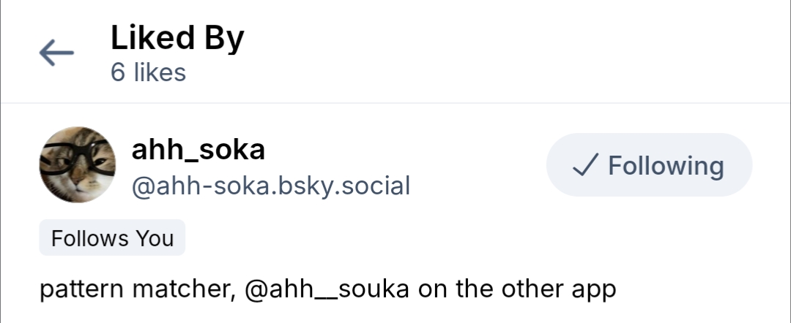Click the word "Liked" in the header
The width and height of the screenshot is (791, 323).
coord(151,38)
